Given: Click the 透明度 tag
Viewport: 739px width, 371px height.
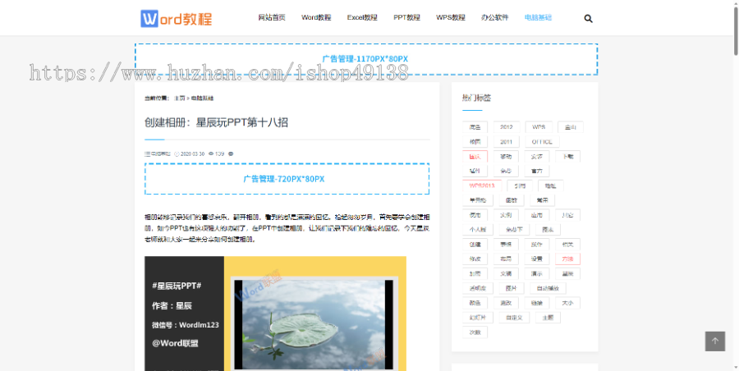Looking at the screenshot, I should click(478, 288).
